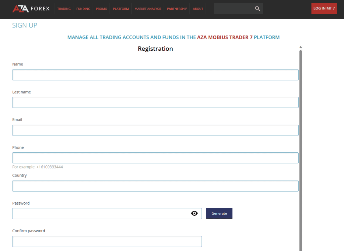Click the Generate password button
Screen dimensions: 344x251
[x=219, y=213]
